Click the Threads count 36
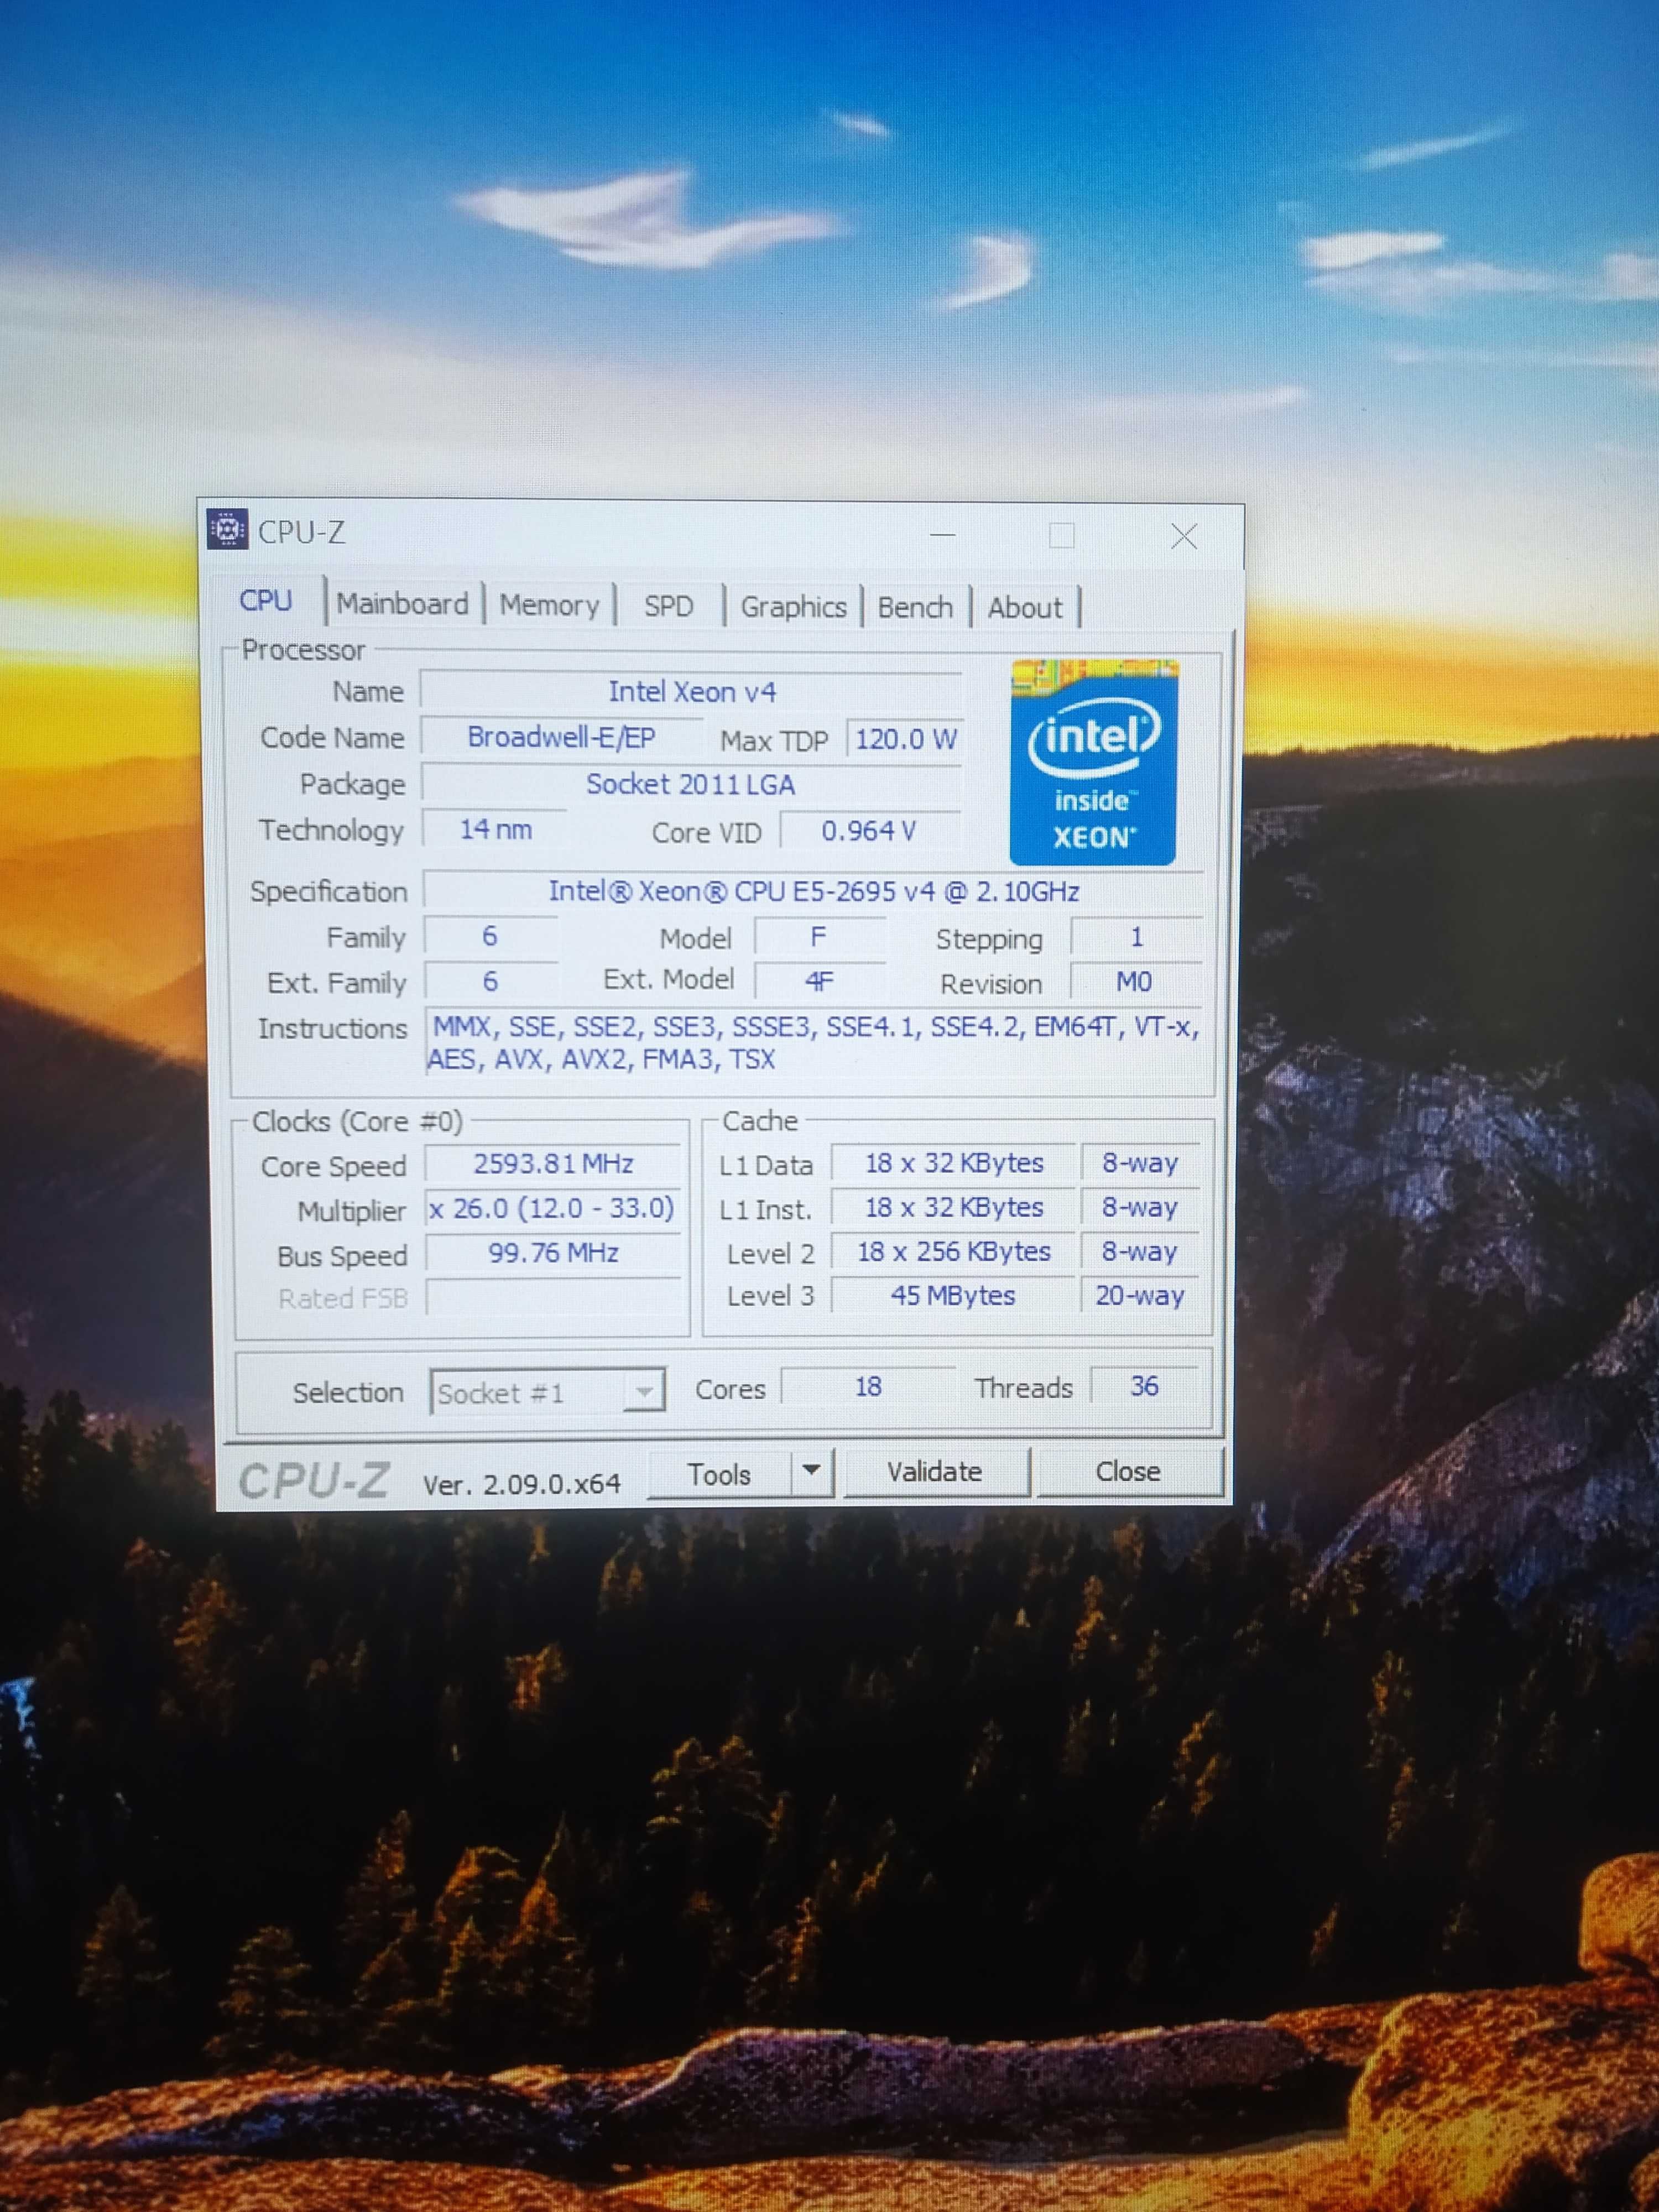1659x2212 pixels. coord(1144,1386)
